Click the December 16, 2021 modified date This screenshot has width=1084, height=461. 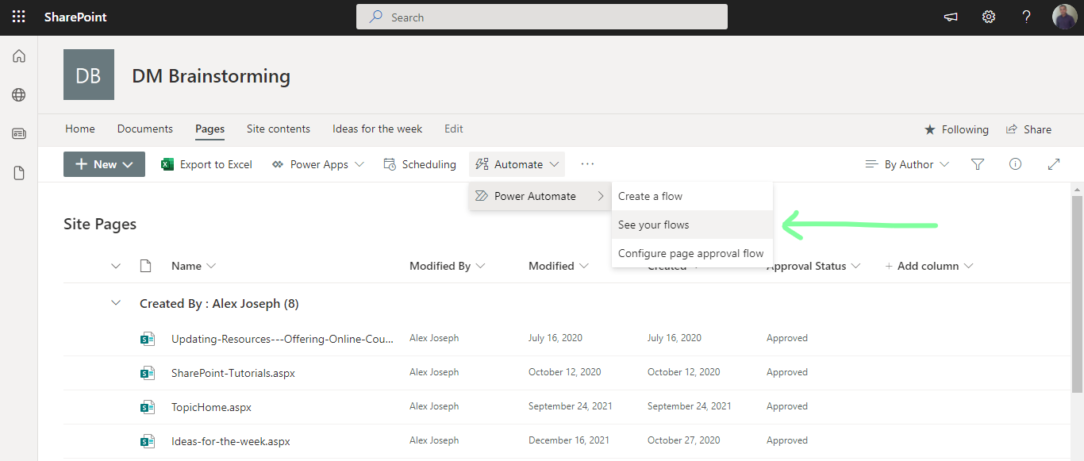pos(569,440)
